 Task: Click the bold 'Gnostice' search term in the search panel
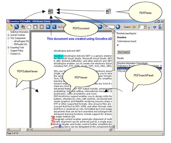pyautogui.click(x=122, y=37)
